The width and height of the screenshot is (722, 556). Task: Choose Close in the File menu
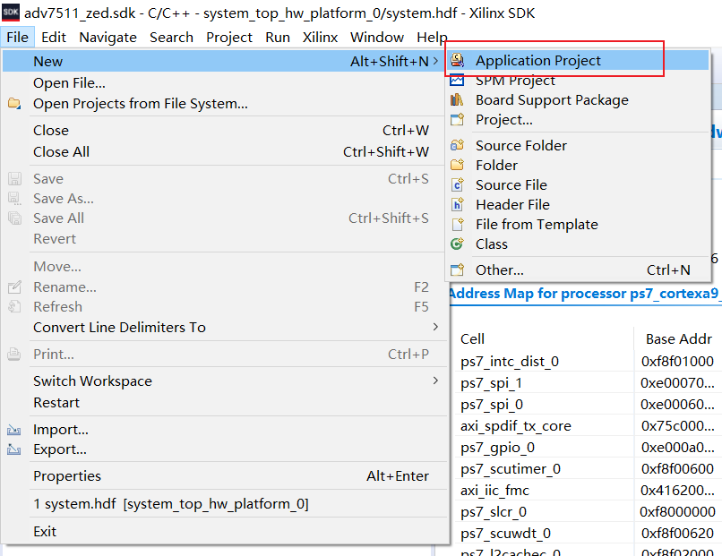coord(225,130)
